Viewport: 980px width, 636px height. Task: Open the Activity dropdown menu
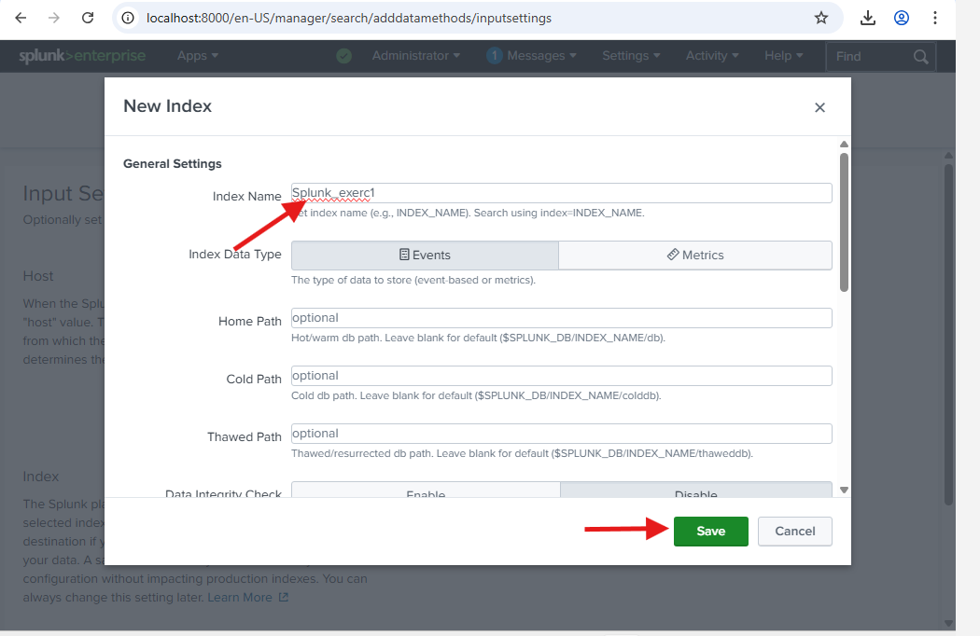[x=712, y=56]
